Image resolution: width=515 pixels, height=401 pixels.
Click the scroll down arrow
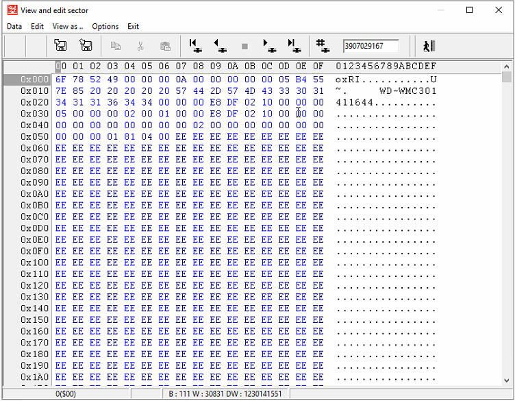507,380
